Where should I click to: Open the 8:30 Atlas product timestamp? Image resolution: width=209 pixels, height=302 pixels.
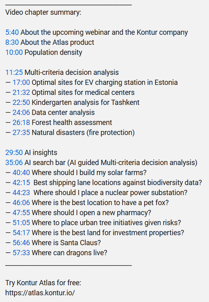(x=12, y=42)
